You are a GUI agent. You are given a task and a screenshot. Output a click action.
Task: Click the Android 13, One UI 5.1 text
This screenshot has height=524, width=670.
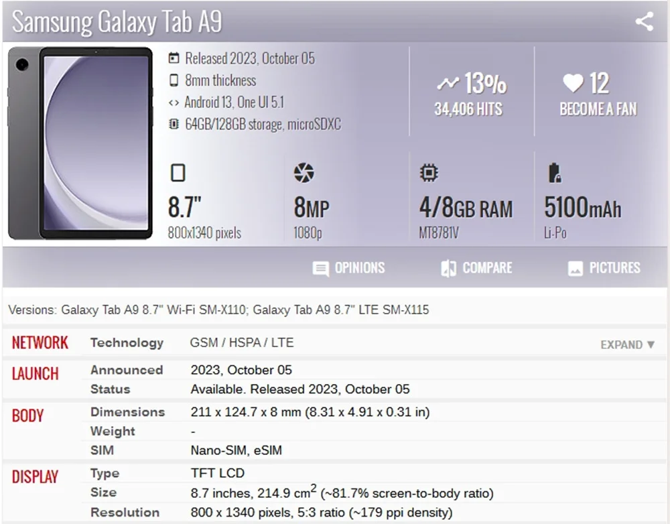[x=234, y=102]
